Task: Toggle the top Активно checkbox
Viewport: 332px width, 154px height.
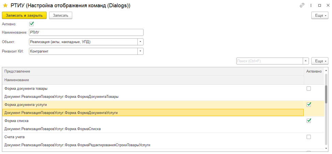Action: [32, 24]
